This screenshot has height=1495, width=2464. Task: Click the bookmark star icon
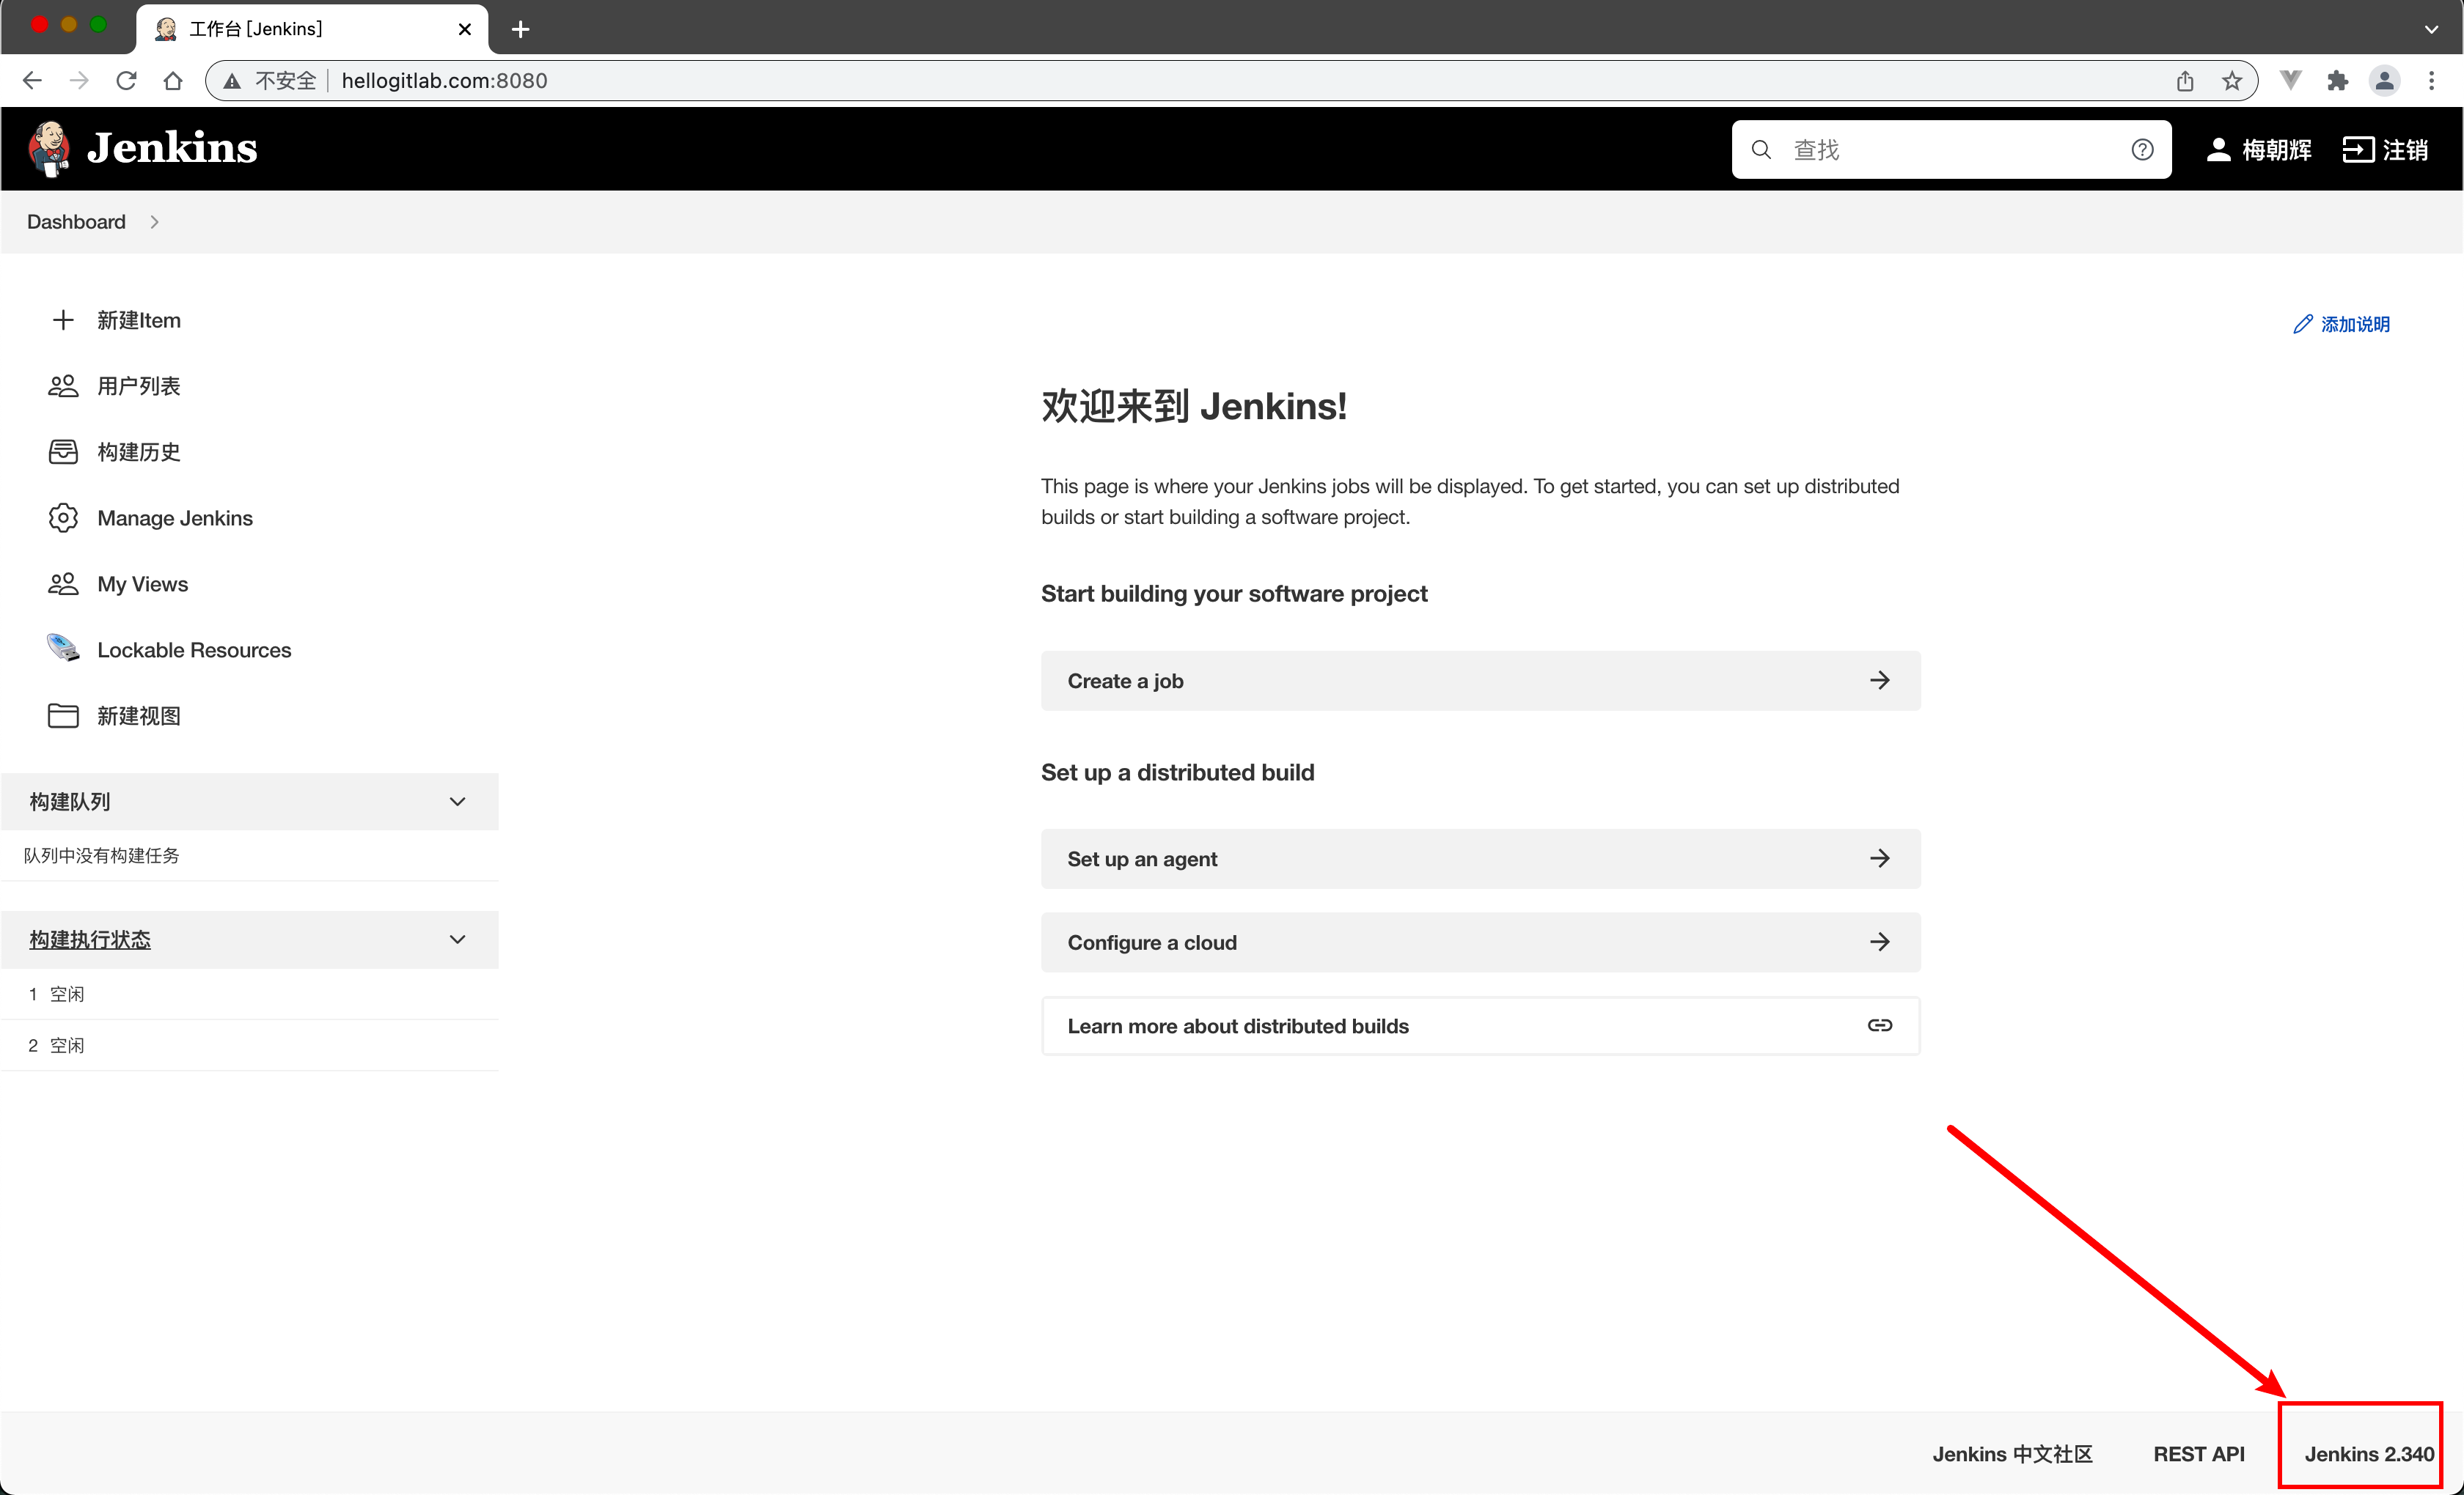click(x=2232, y=81)
